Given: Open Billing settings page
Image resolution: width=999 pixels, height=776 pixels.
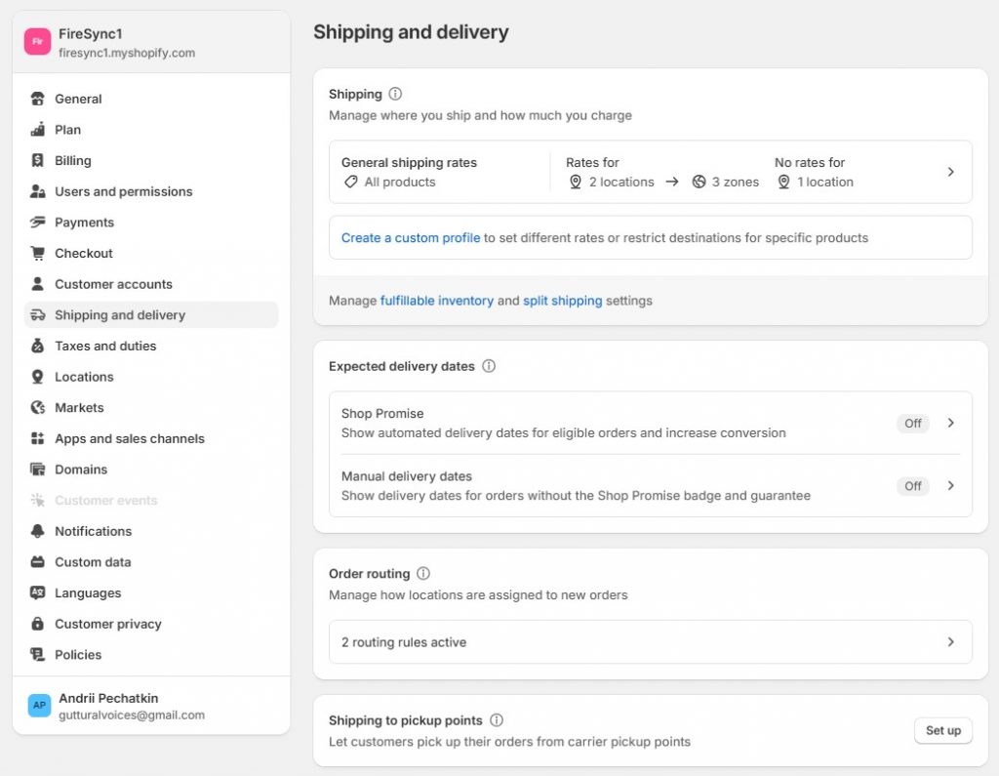Looking at the screenshot, I should [151, 160].
